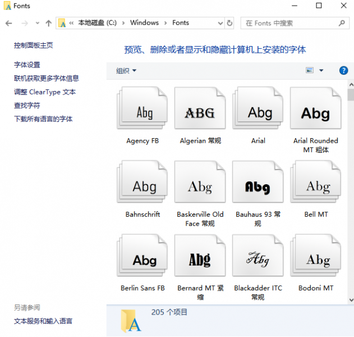354x337 pixels.
Task: Open 调整 ClearType 文本 link
Action: [x=45, y=92]
